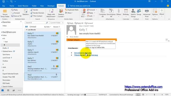Image resolution: width=171 pixels, height=96 pixels.
Task: Click the contact Group tool
Action: click(139, 12)
